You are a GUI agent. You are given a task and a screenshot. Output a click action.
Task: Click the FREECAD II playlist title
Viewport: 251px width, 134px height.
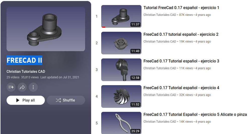tap(24, 60)
